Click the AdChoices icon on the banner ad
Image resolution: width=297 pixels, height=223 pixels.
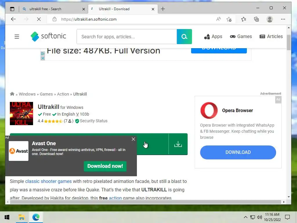(x=43, y=54)
